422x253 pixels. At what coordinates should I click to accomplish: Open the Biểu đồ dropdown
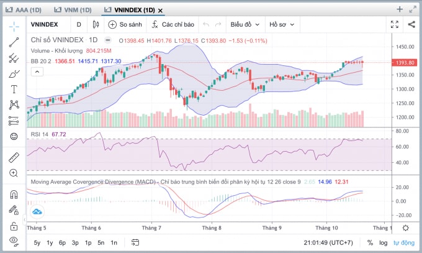click(245, 24)
